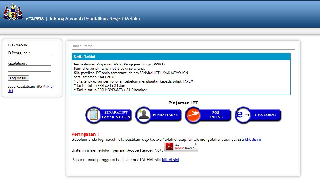This screenshot has width=320, height=184.
Task: Select the Laman Utama breadcrumb text
Action: coord(82,46)
